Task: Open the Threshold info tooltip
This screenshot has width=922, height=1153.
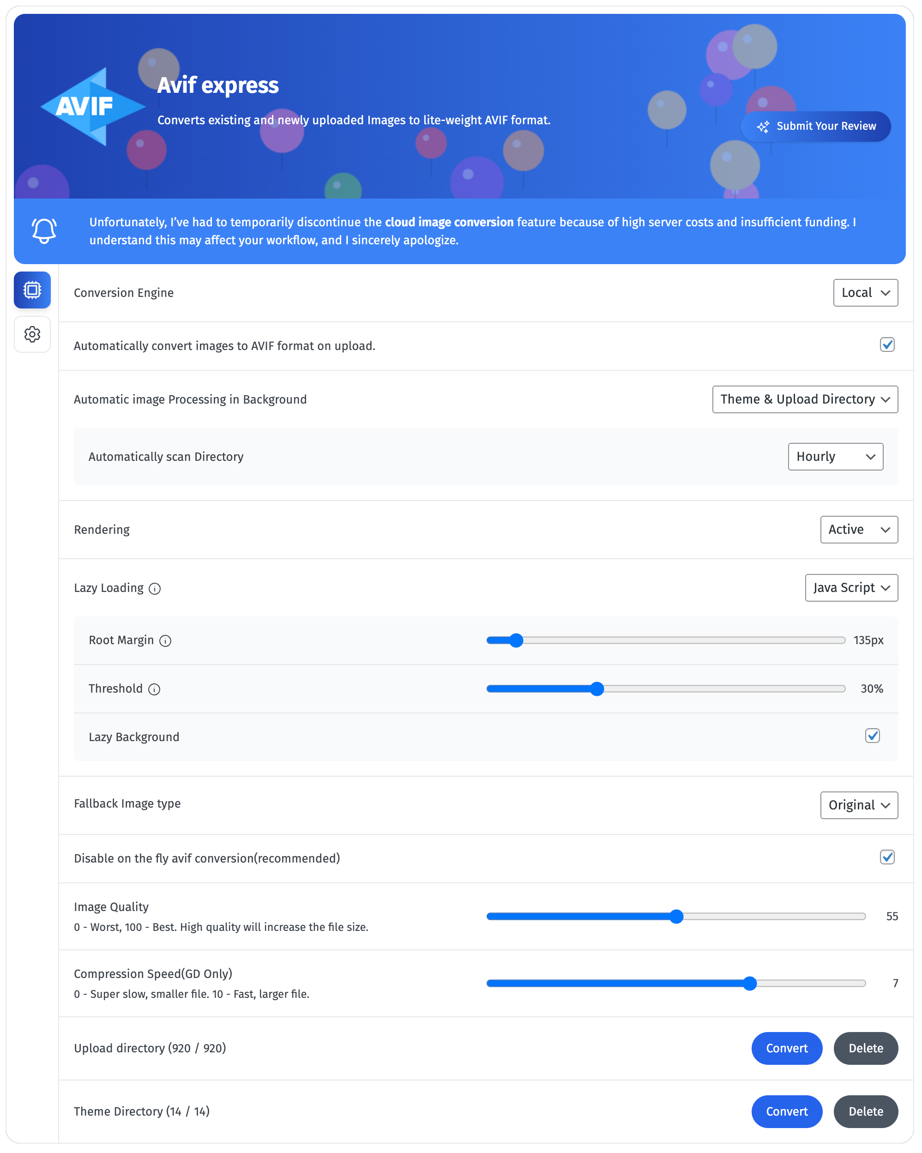Action: [154, 689]
